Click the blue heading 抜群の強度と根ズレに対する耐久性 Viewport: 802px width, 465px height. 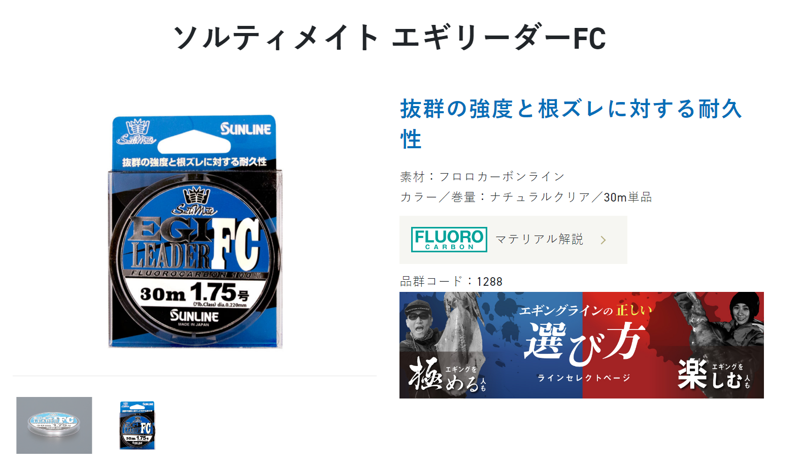(571, 124)
